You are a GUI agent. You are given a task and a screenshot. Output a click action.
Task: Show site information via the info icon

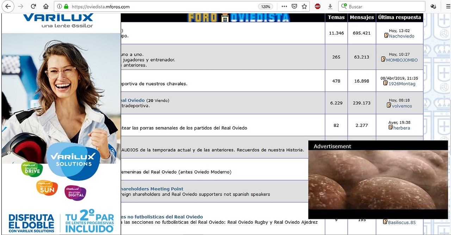(59, 6)
